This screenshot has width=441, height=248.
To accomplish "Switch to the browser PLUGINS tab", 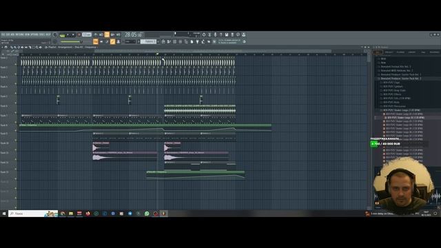I will click(x=400, y=52).
